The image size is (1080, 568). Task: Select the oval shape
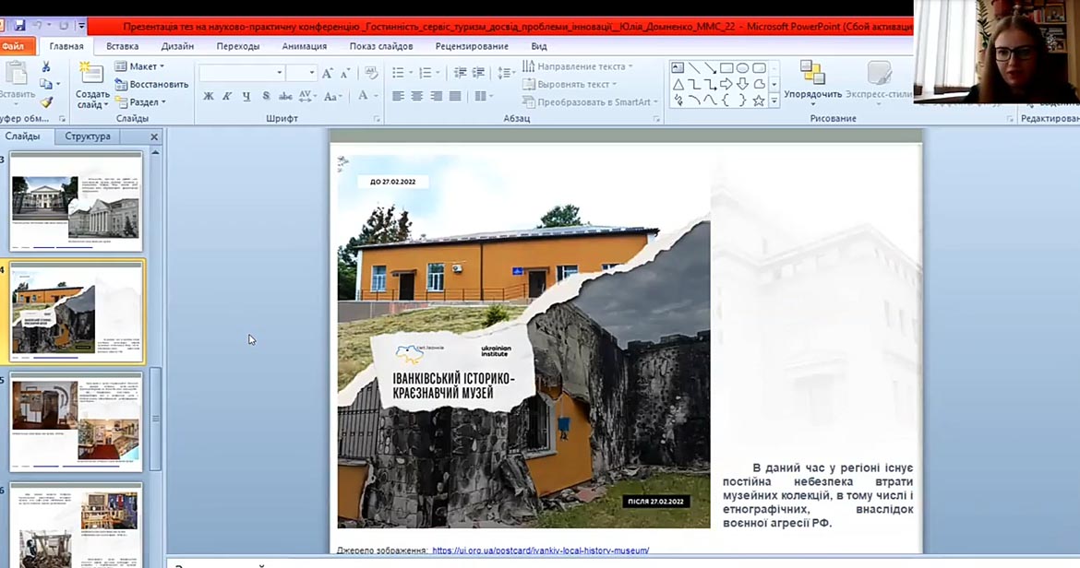(742, 68)
